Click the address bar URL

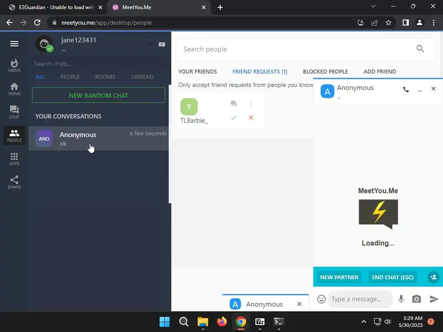point(106,22)
